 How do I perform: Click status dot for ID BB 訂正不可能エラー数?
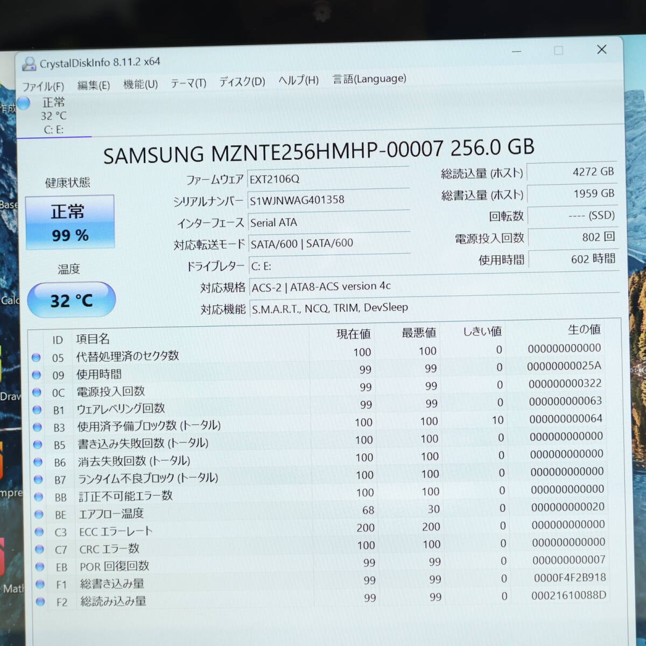[38, 497]
